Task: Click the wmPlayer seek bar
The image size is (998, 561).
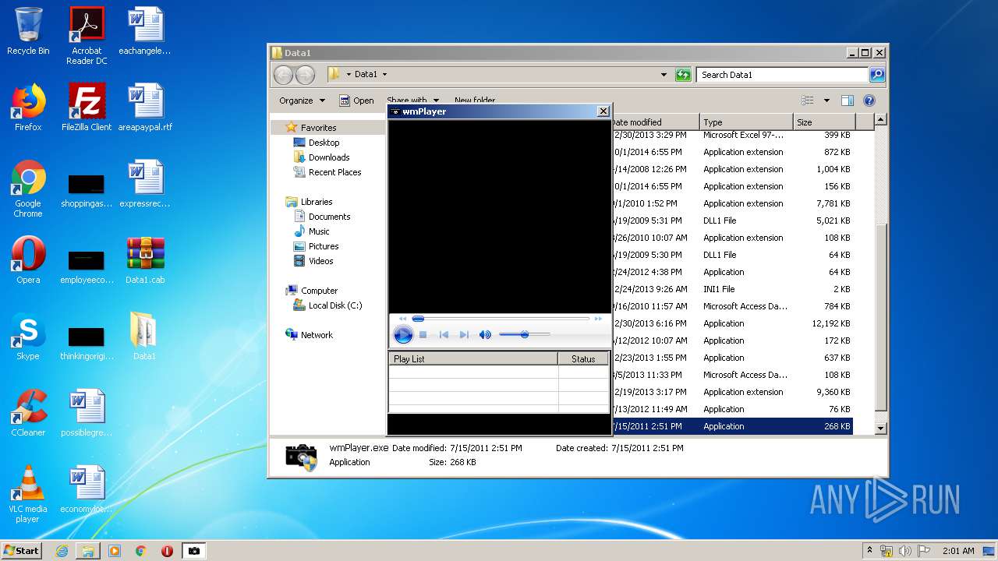Action: pyautogui.click(x=501, y=319)
